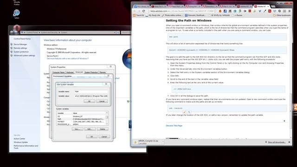Click the Variable name field showing Path
297x167 pixels.
pyautogui.click(x=91, y=91)
